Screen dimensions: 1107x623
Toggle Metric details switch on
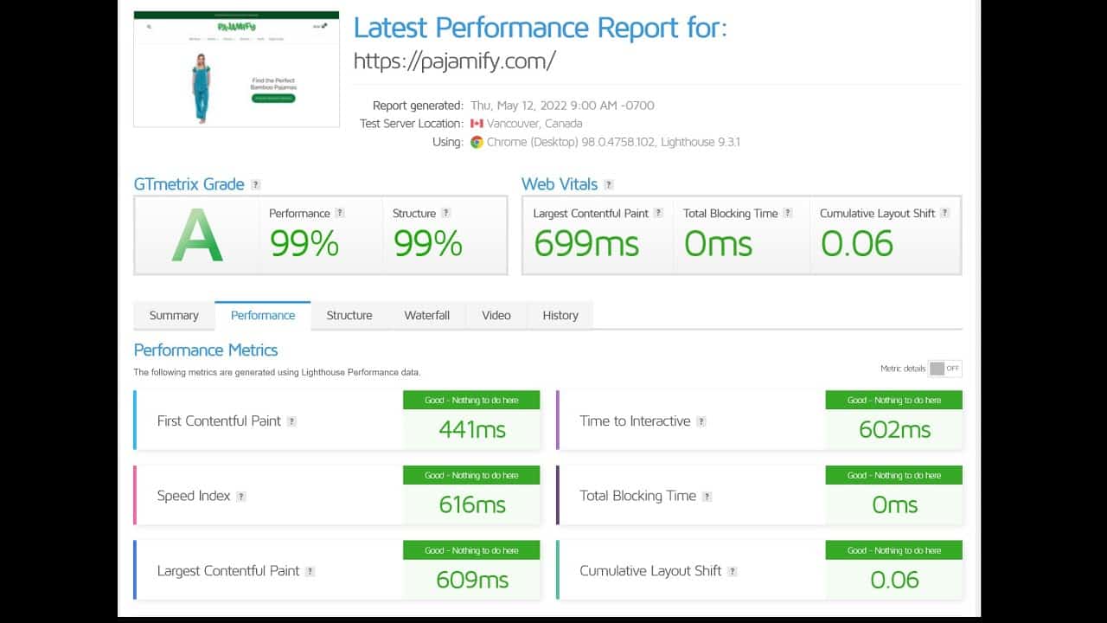(944, 369)
